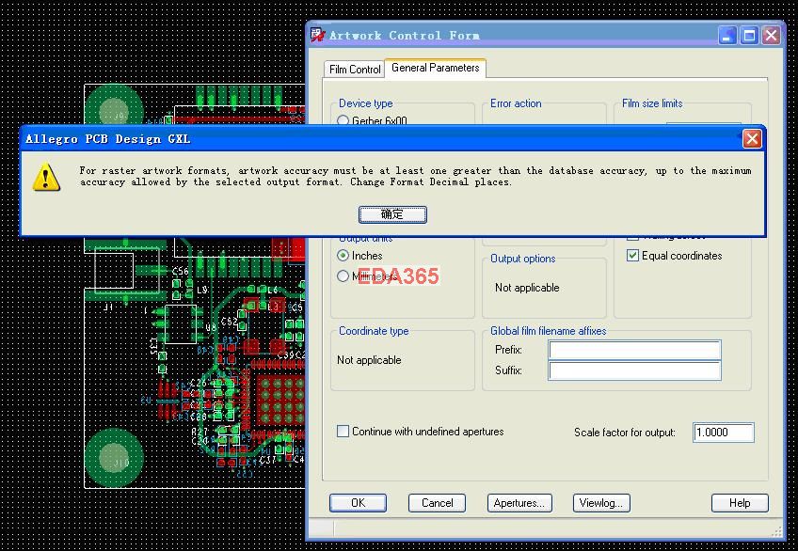
Task: Minimize the Artwork Control Form window
Action: 727,36
